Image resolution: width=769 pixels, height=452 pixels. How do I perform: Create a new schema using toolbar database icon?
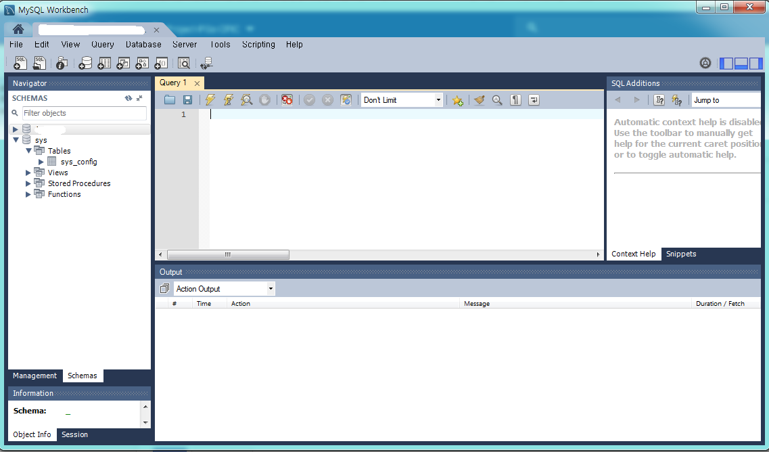[x=85, y=64]
